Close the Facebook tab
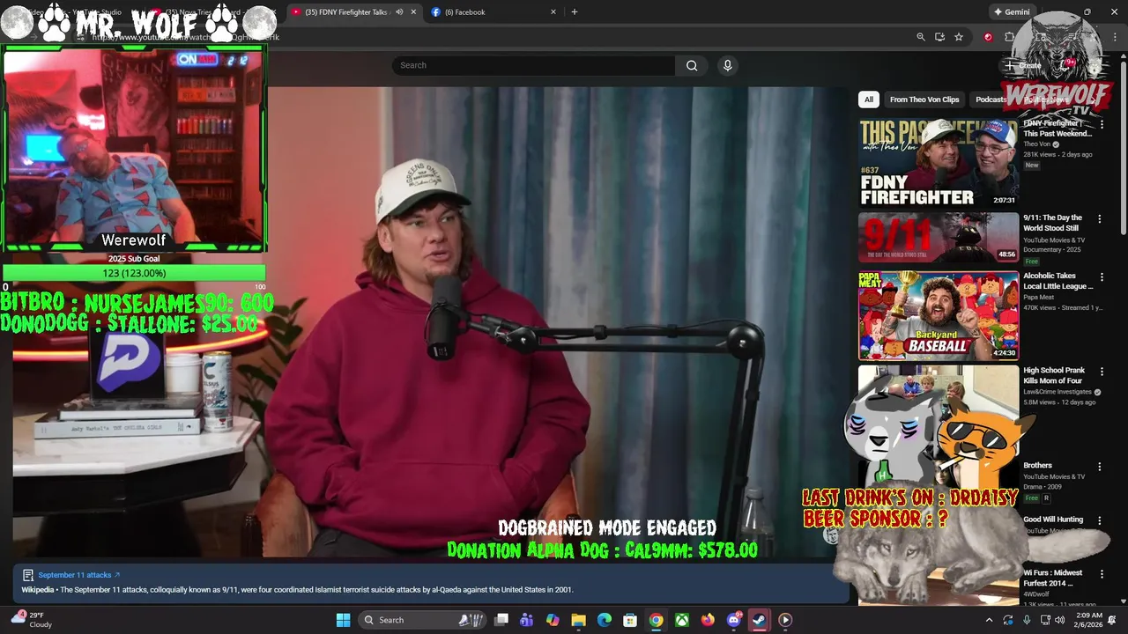Image resolution: width=1128 pixels, height=634 pixels. (553, 12)
